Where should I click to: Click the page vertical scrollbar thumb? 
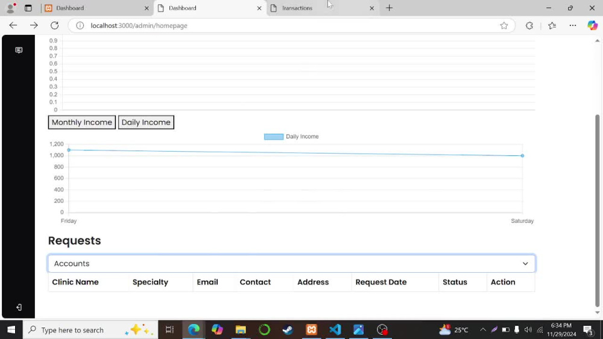point(597,210)
